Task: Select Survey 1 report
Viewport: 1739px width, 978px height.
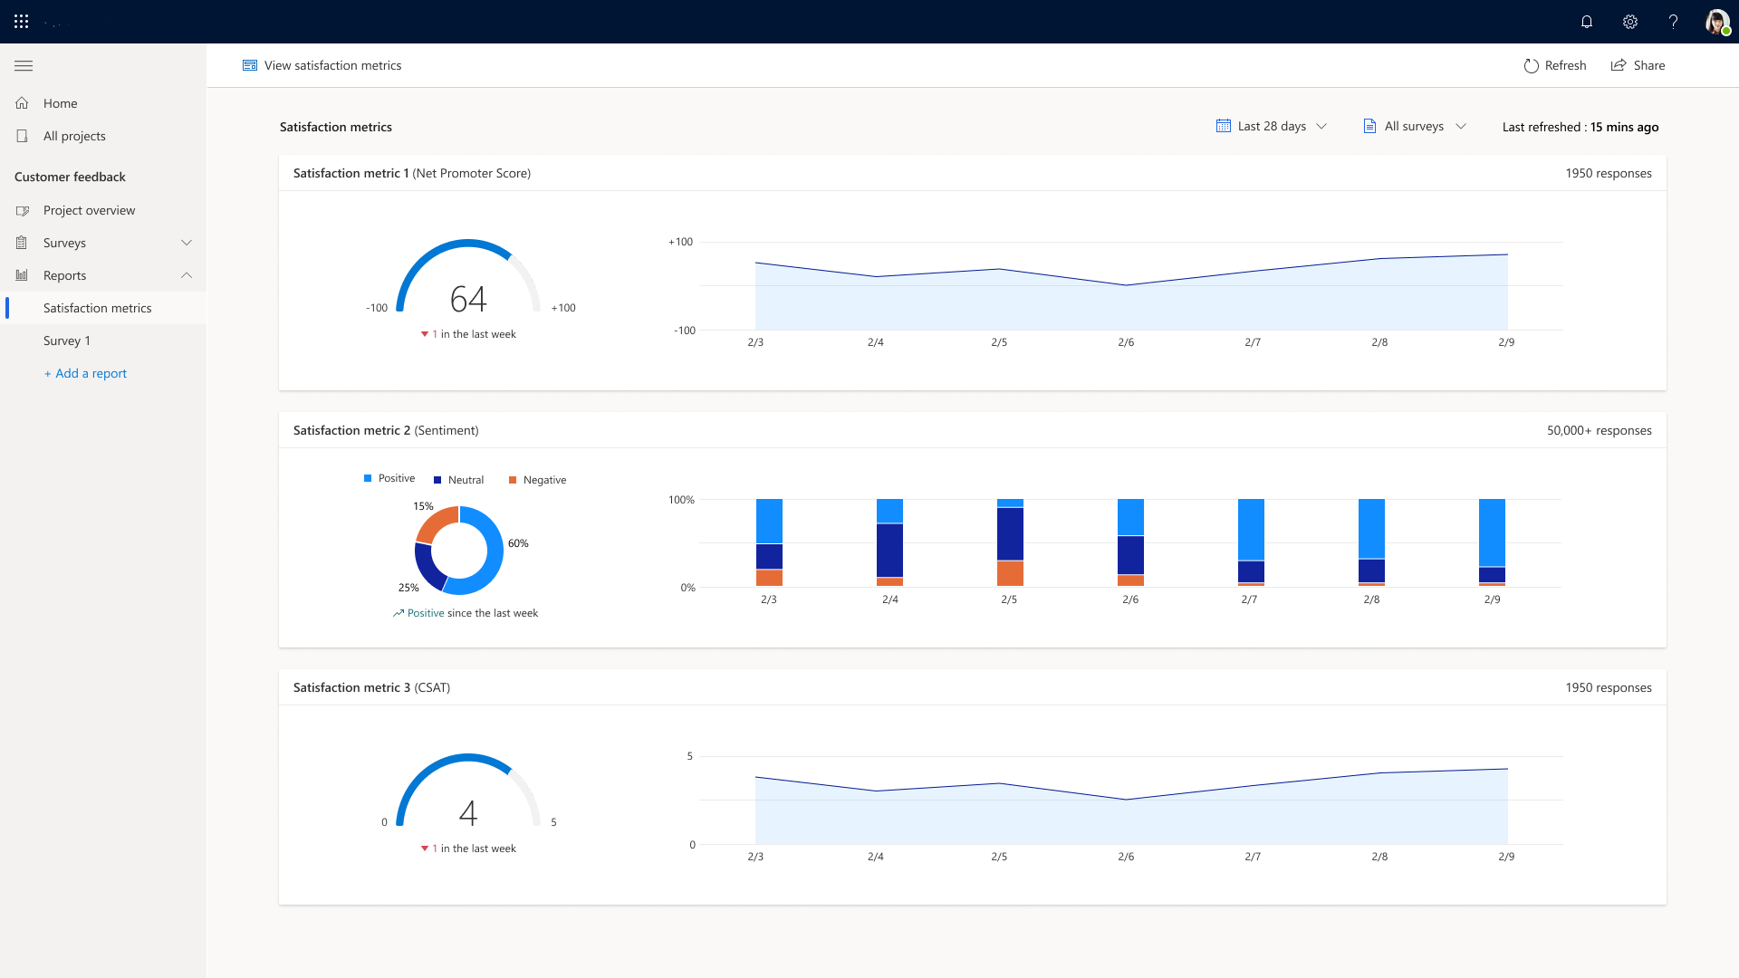Action: [x=67, y=340]
